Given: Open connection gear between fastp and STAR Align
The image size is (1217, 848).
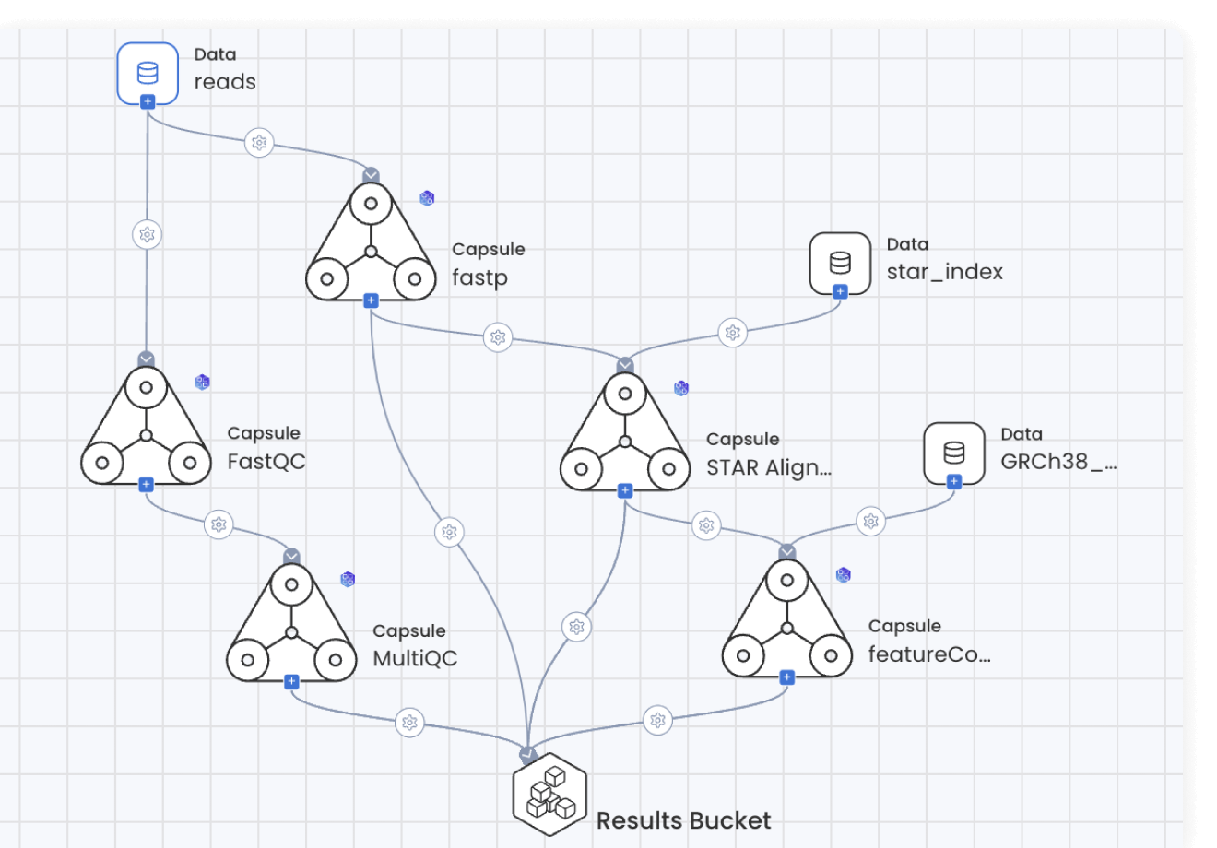Looking at the screenshot, I should tap(498, 337).
